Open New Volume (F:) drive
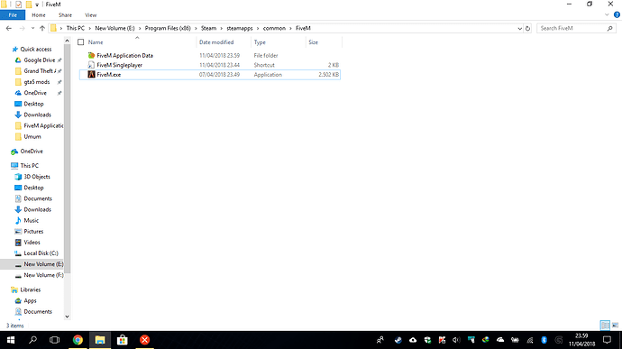The height and width of the screenshot is (349, 622). coord(43,275)
